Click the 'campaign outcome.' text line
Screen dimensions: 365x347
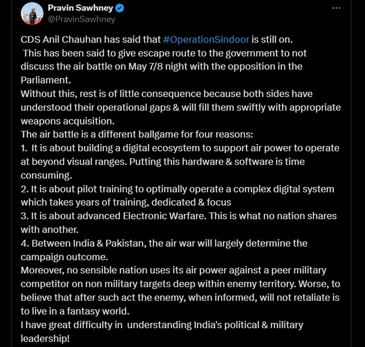coord(64,257)
